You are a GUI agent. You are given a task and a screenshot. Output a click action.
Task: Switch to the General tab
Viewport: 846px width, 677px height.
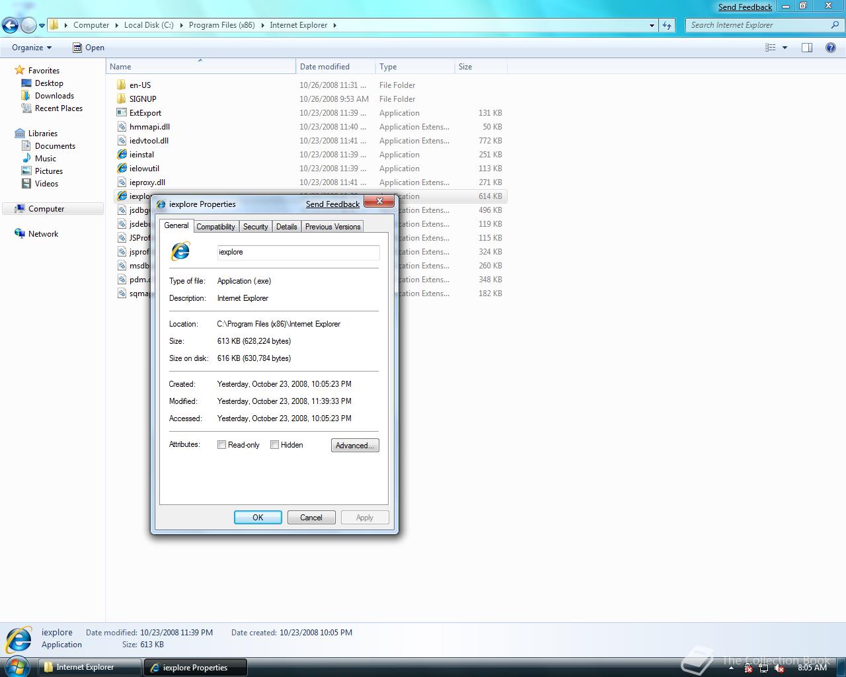point(176,225)
